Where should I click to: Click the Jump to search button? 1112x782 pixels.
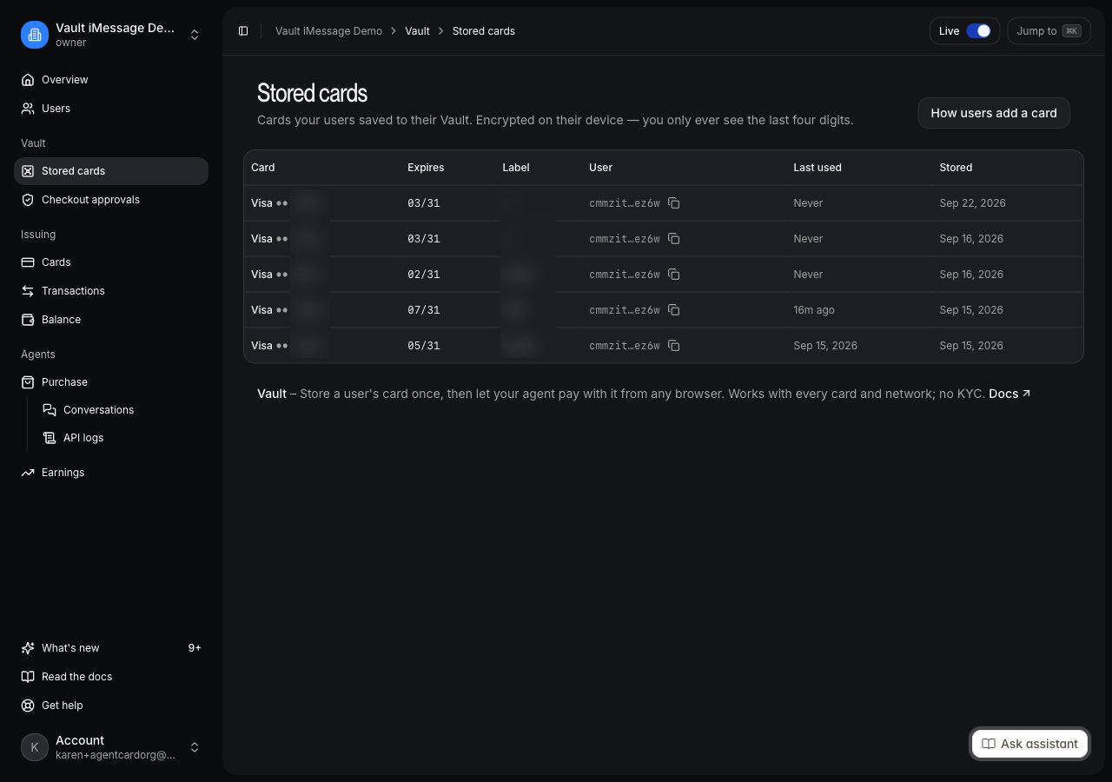click(x=1049, y=31)
